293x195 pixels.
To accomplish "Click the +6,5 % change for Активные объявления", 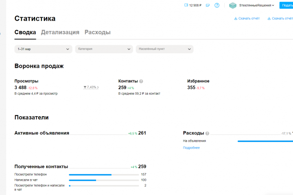I will click(133, 134).
